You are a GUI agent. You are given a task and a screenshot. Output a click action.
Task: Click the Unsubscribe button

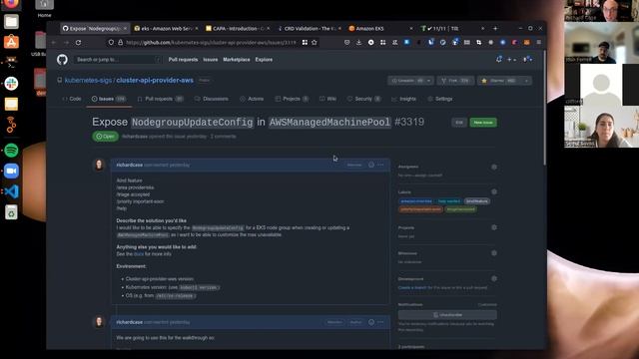[447, 315]
